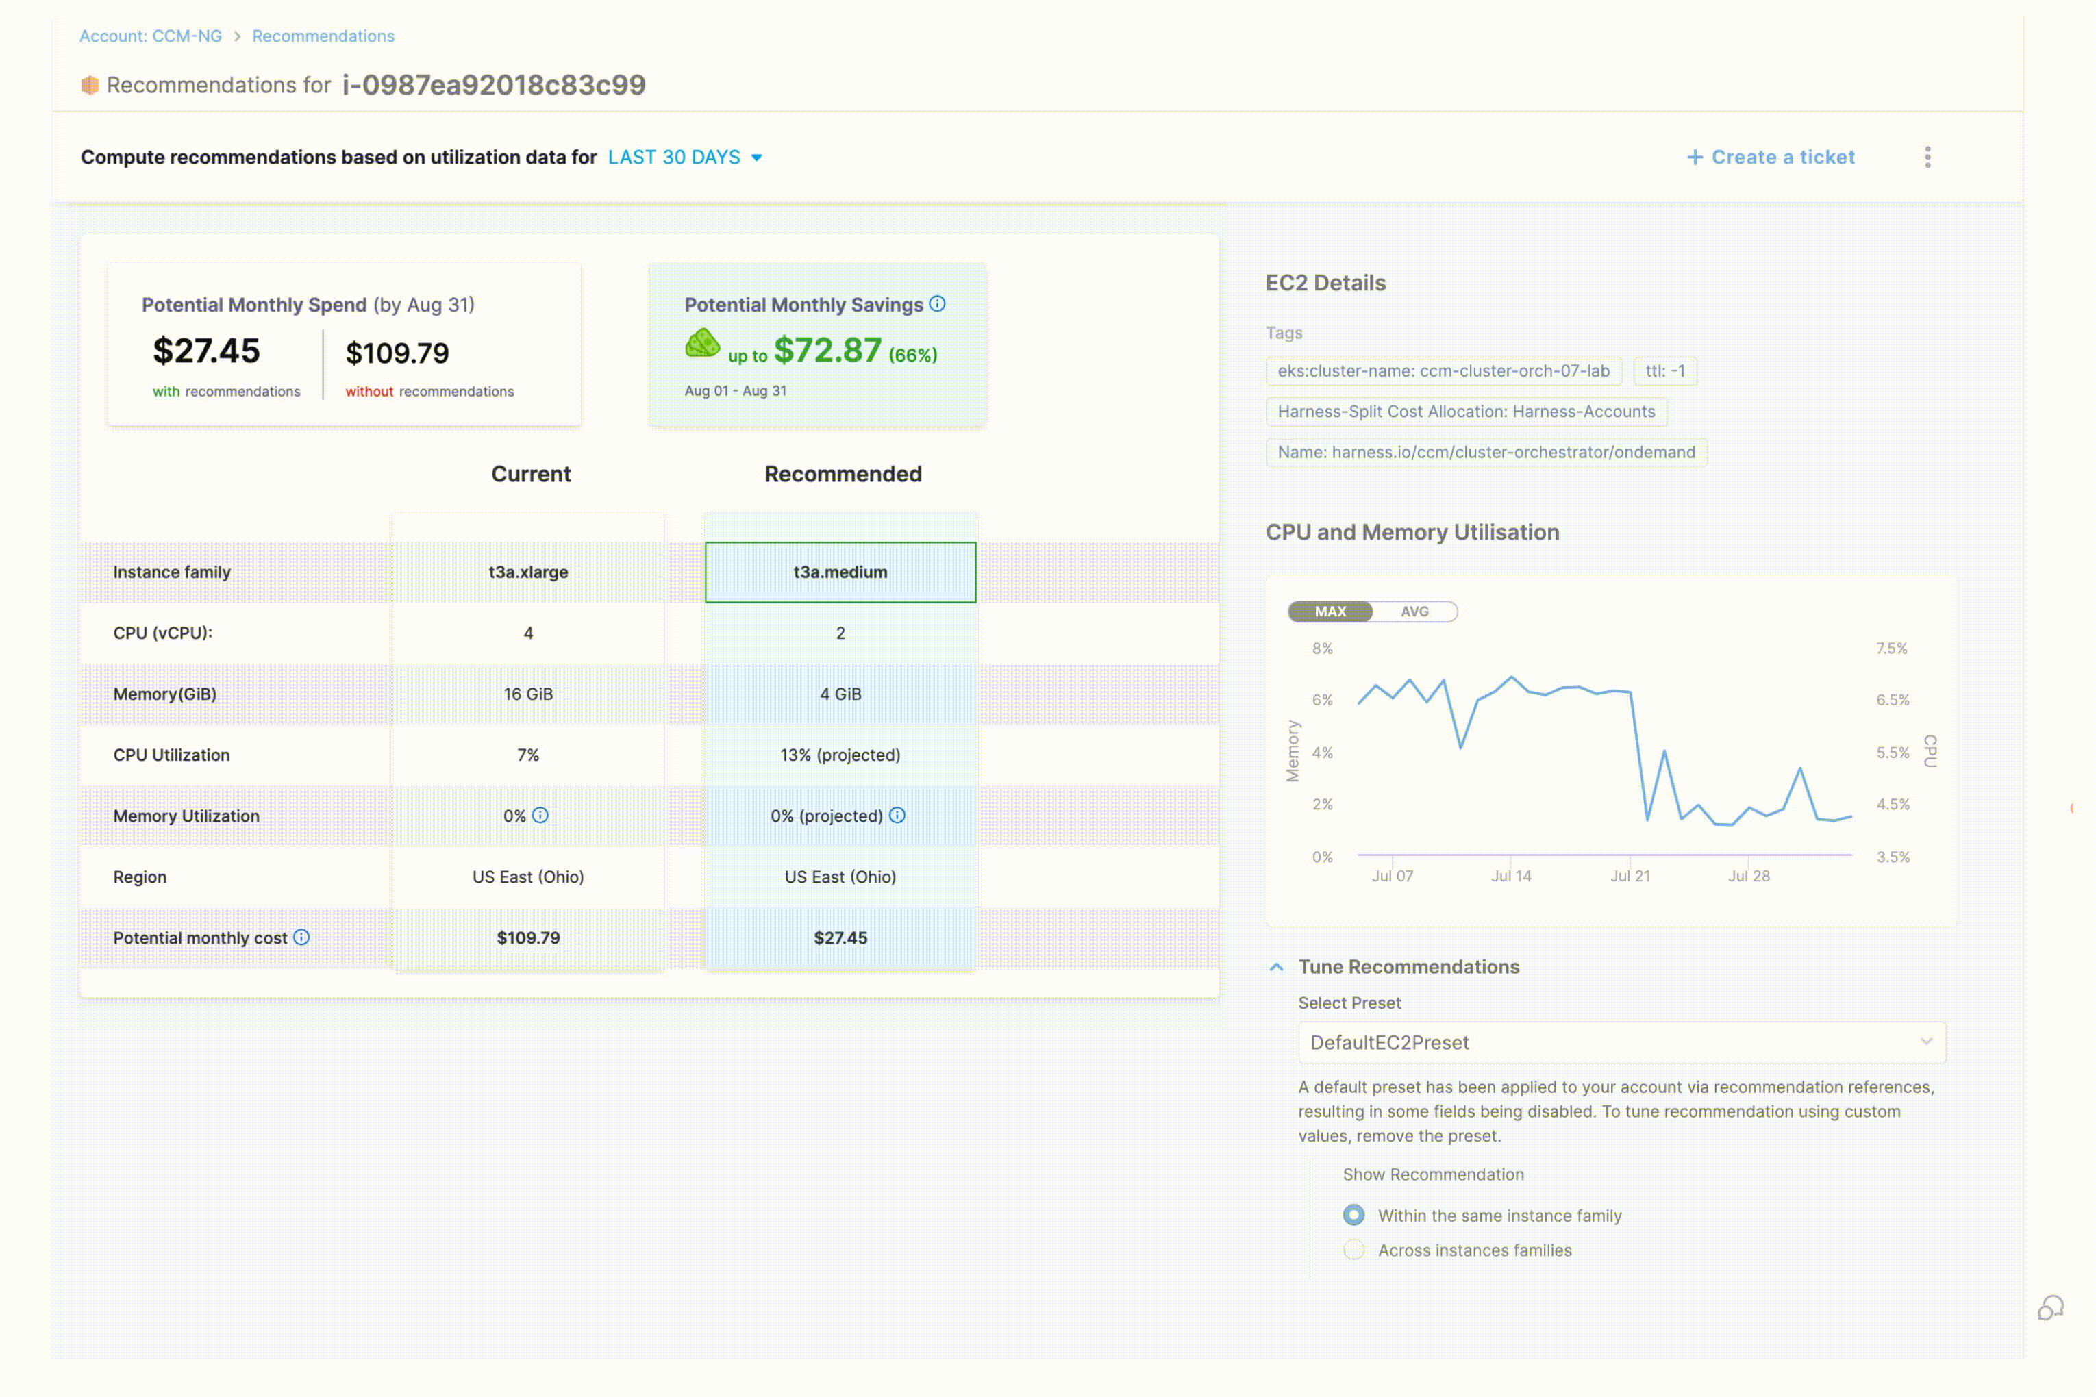Select the recommended t3a.medium instance cell
This screenshot has height=1397, width=2096.
coord(840,572)
